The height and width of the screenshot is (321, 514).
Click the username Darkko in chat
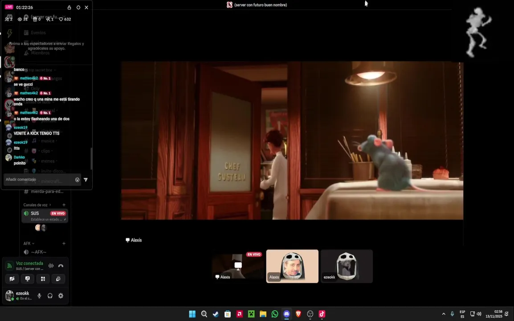[19, 157]
